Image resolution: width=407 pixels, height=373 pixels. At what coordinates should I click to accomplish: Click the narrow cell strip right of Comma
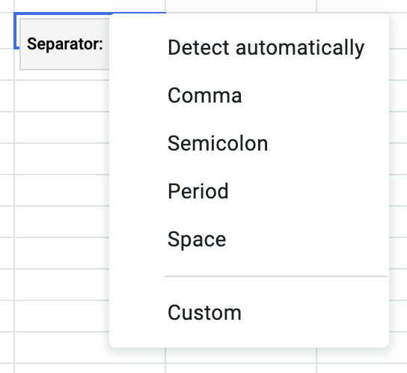[398, 96]
